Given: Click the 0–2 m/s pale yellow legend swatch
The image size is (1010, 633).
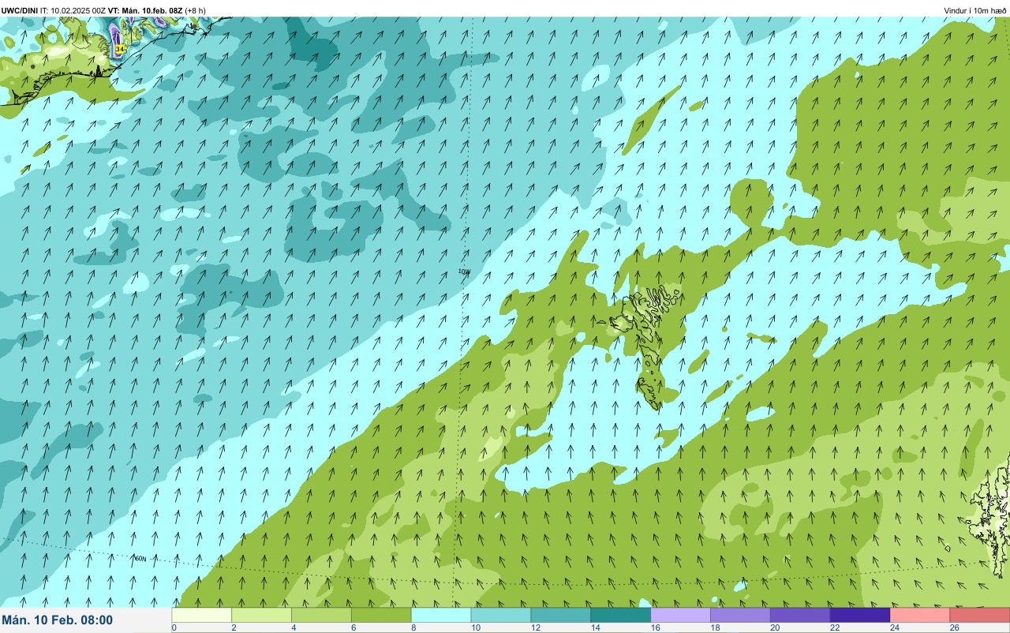Looking at the screenshot, I should tap(202, 616).
